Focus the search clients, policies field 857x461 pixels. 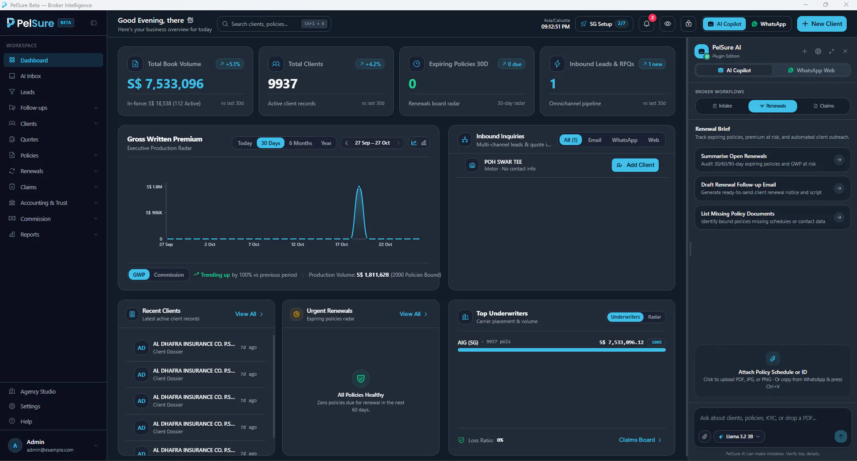[274, 24]
